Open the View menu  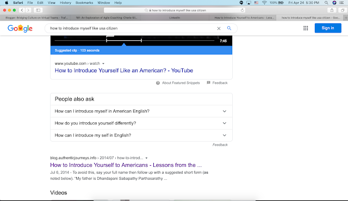click(52, 3)
